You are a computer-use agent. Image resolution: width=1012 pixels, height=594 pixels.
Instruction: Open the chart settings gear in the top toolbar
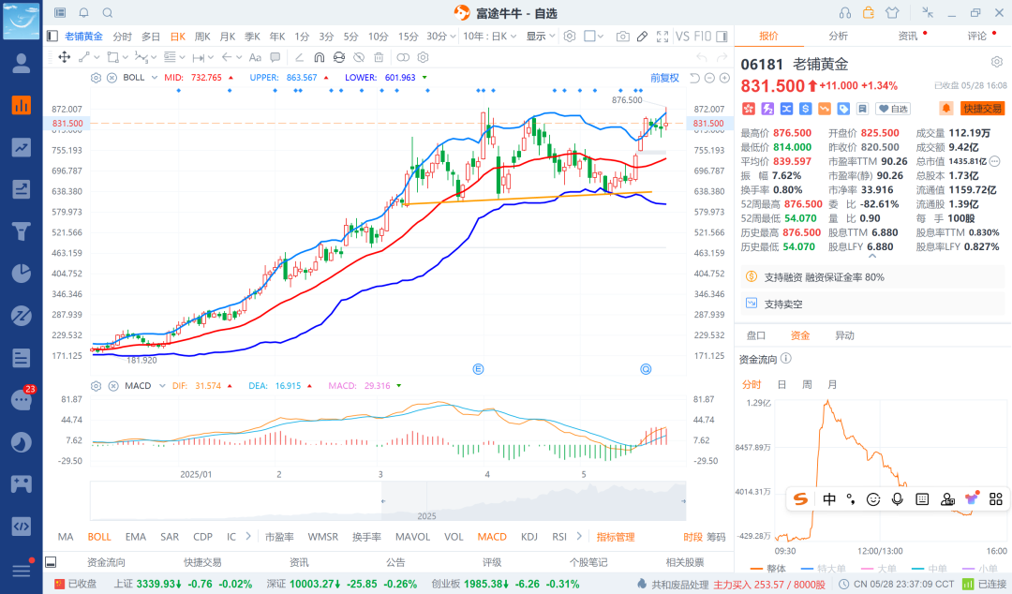[570, 37]
